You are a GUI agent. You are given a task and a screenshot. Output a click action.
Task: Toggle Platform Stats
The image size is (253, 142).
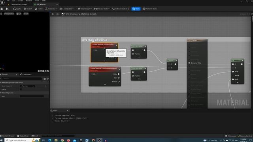point(149,9)
